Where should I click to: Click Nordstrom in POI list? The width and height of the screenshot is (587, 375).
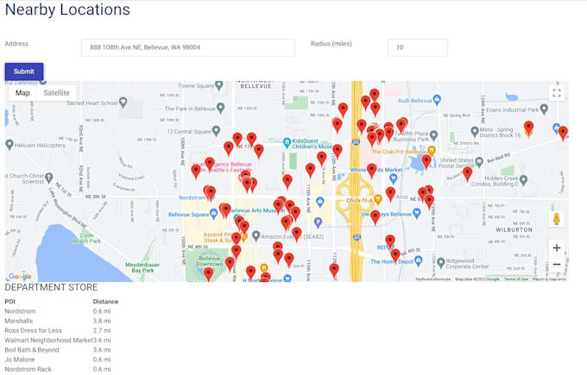(20, 311)
